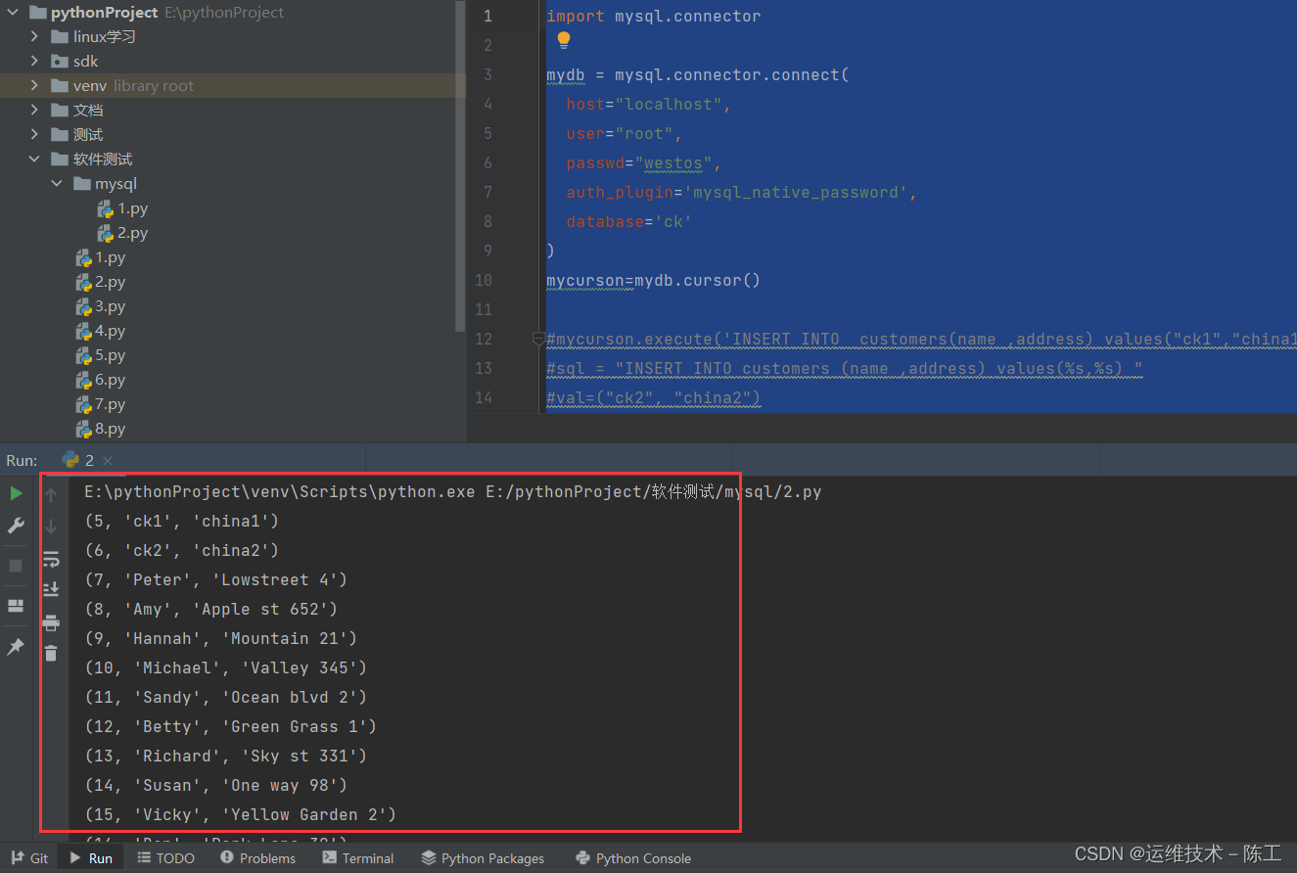Click the sdk folder icon

coord(60,62)
